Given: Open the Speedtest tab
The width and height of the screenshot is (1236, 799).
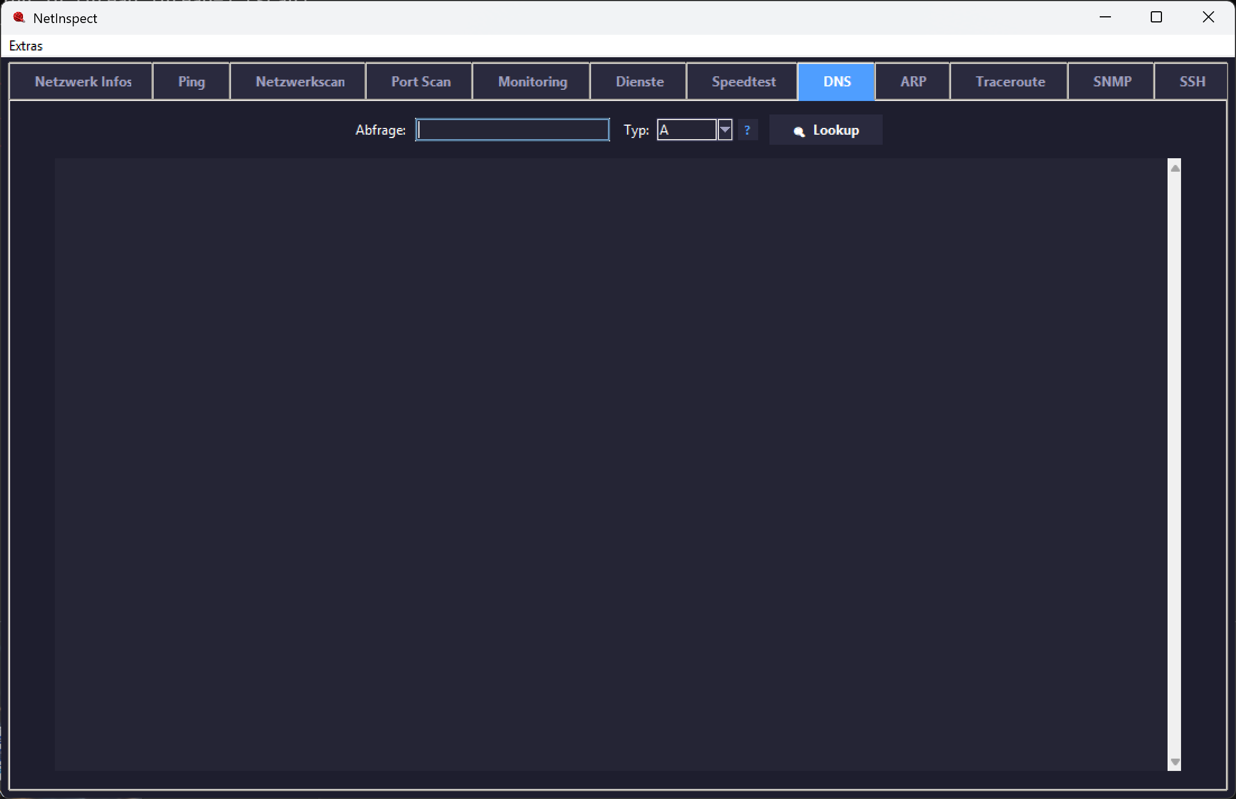Looking at the screenshot, I should pos(742,82).
